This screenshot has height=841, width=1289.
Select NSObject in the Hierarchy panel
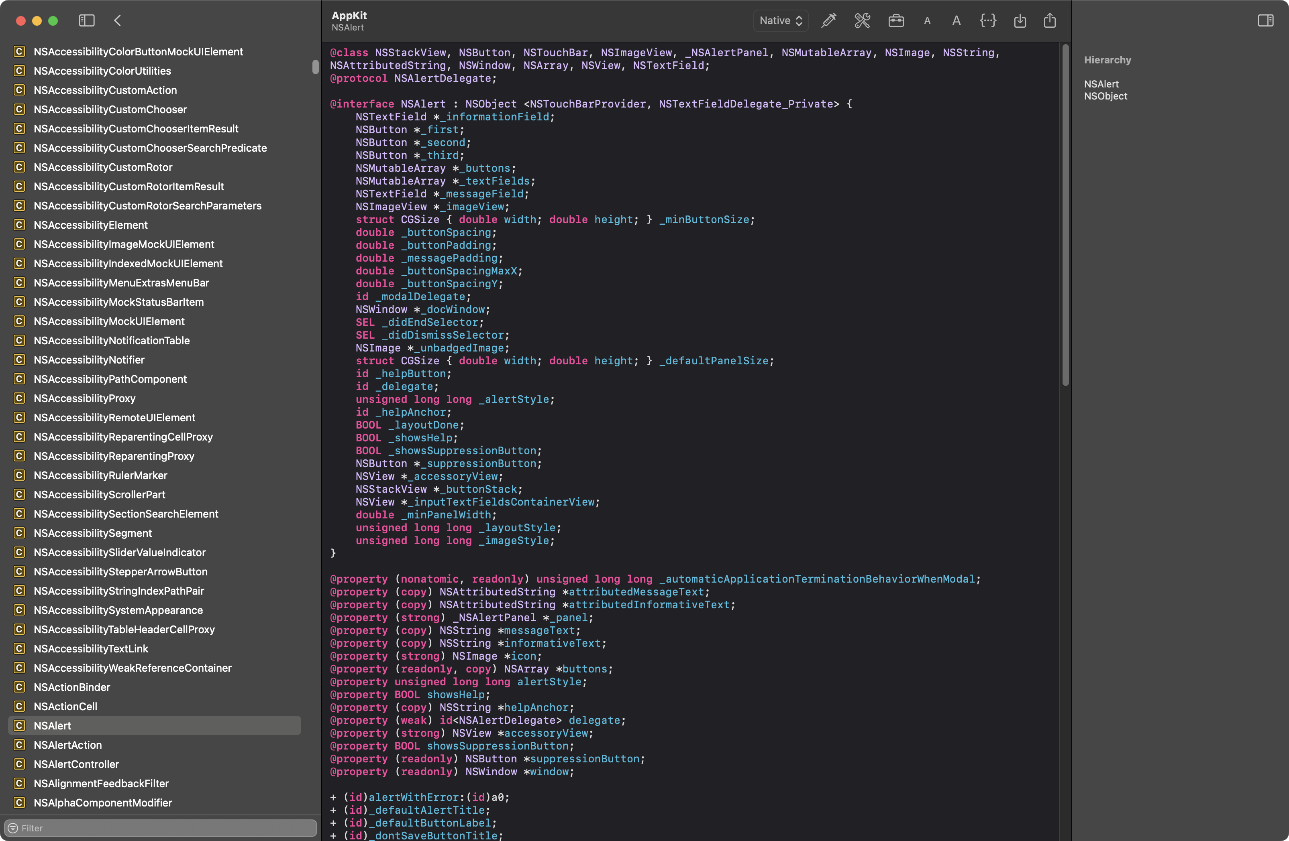[x=1105, y=96]
